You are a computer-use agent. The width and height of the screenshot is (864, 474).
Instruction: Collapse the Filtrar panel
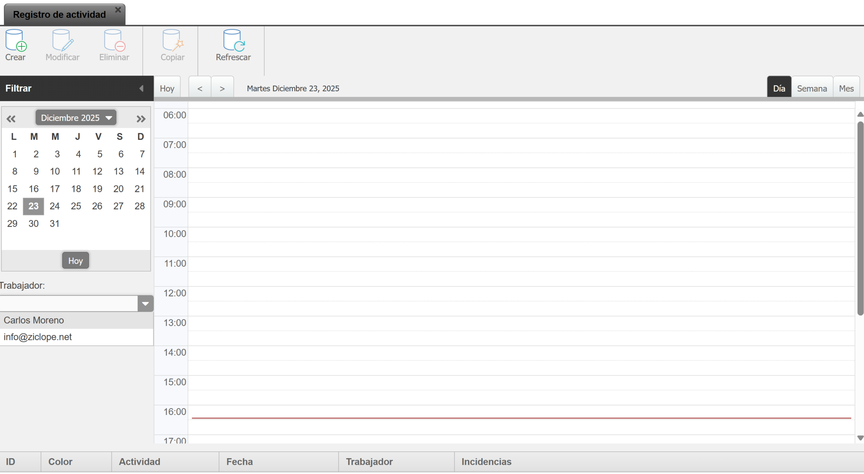click(142, 88)
